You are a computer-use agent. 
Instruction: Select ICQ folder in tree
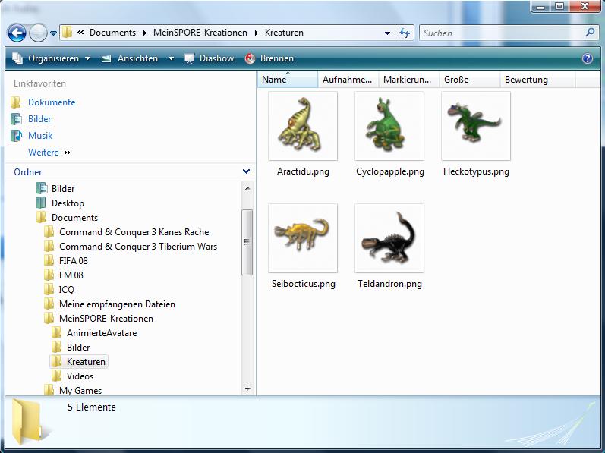(66, 290)
